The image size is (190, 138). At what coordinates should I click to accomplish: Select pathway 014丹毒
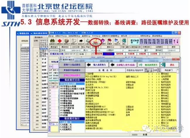tap(64, 115)
